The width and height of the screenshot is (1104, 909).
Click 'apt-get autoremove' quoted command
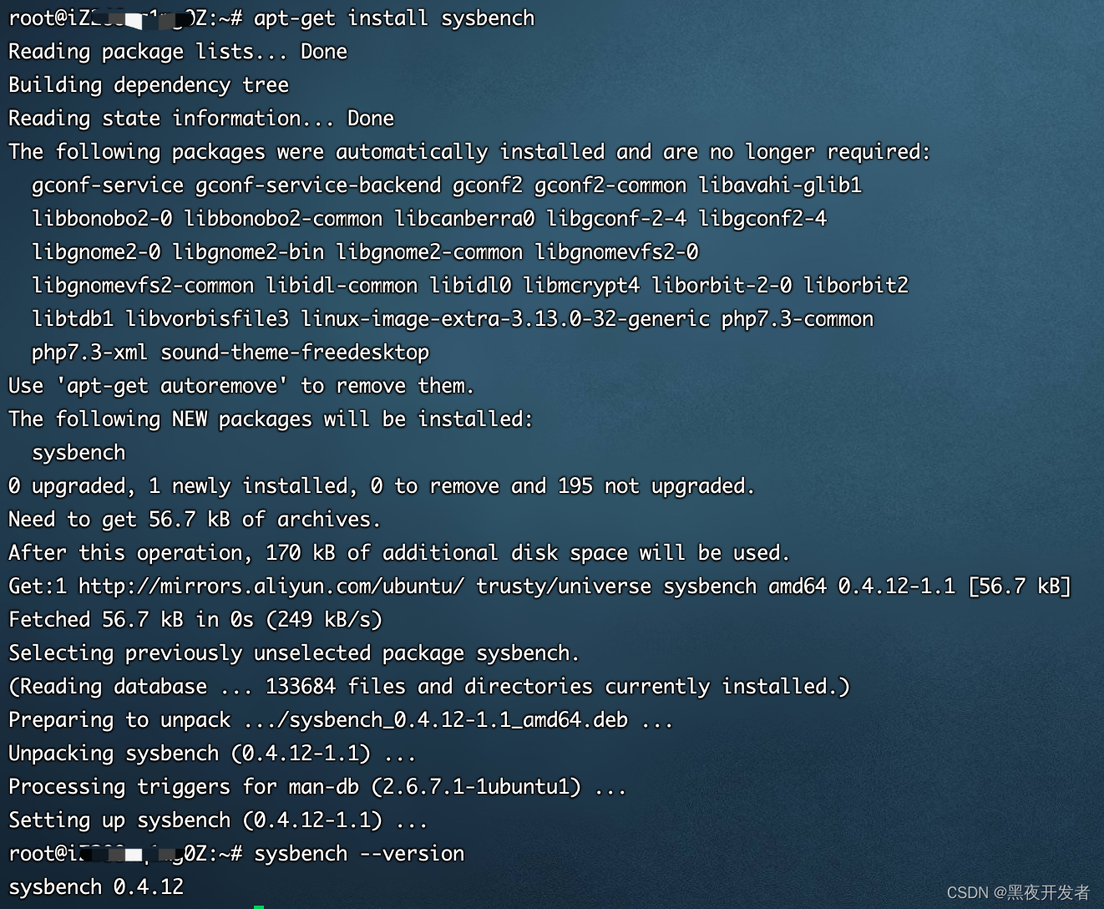[x=172, y=386]
